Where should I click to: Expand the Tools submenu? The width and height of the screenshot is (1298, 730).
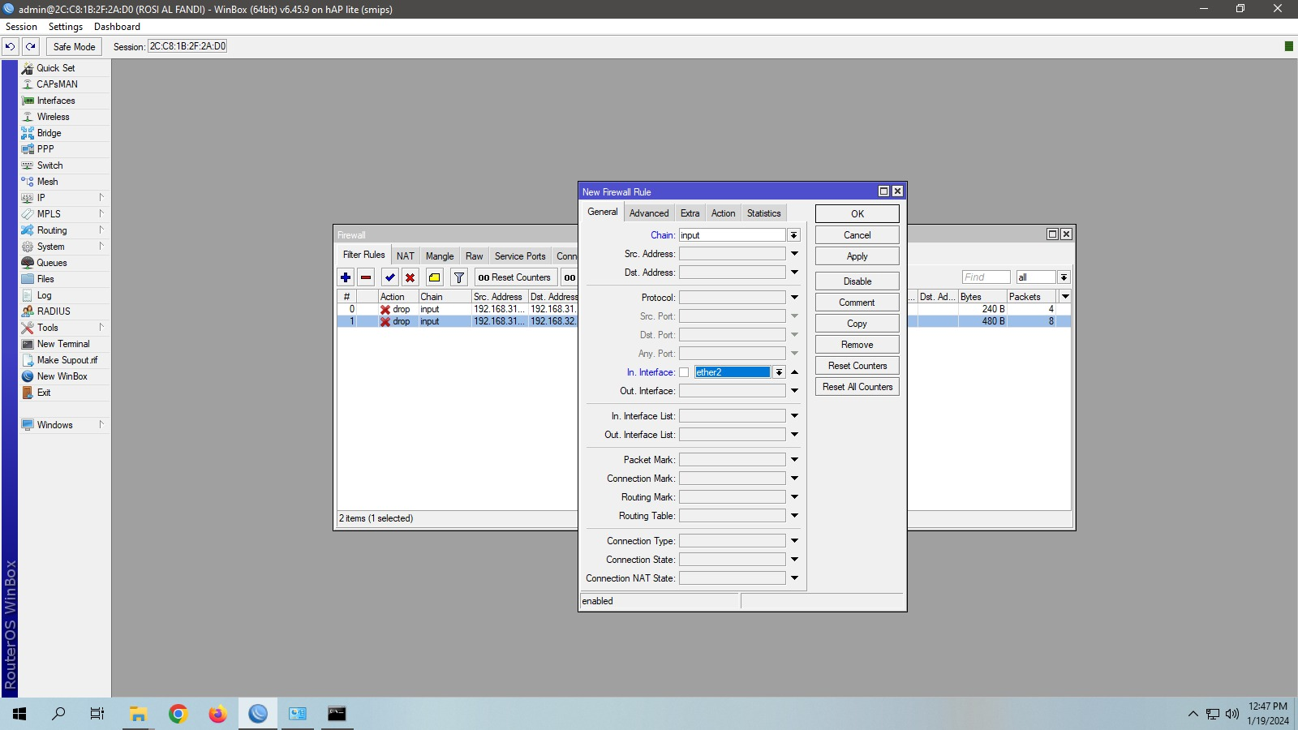click(101, 328)
